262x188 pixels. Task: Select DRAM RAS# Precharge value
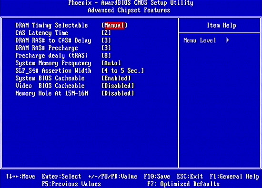tap(106, 48)
